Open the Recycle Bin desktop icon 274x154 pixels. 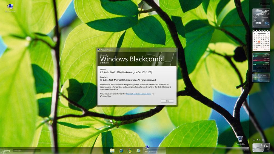pyautogui.click(x=240, y=140)
